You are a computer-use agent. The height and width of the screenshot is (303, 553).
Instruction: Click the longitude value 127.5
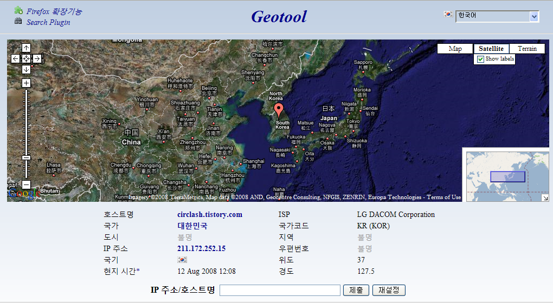366,271
